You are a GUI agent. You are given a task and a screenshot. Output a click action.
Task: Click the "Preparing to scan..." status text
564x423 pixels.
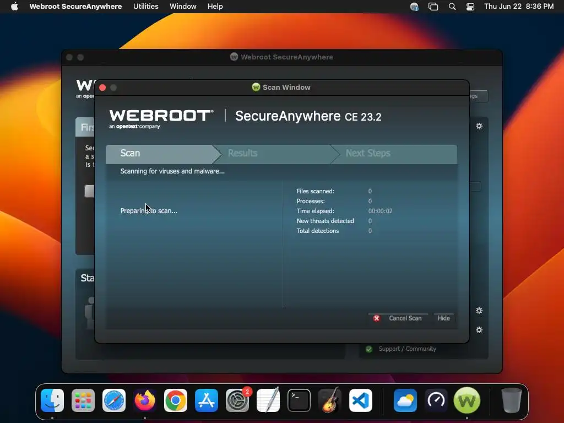point(149,211)
